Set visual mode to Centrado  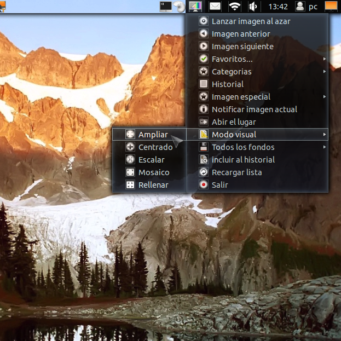(x=149, y=147)
